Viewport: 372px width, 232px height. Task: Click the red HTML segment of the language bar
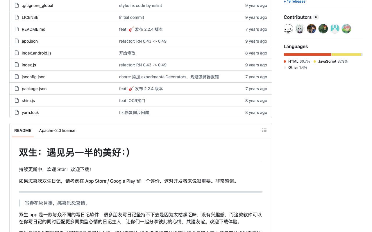[x=307, y=55]
